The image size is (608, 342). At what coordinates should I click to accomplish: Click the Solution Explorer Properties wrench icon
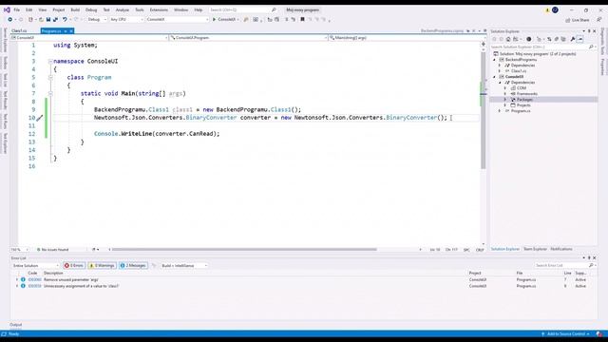(x=573, y=39)
